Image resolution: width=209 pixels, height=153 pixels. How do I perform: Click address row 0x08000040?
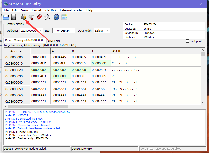coord(17,82)
